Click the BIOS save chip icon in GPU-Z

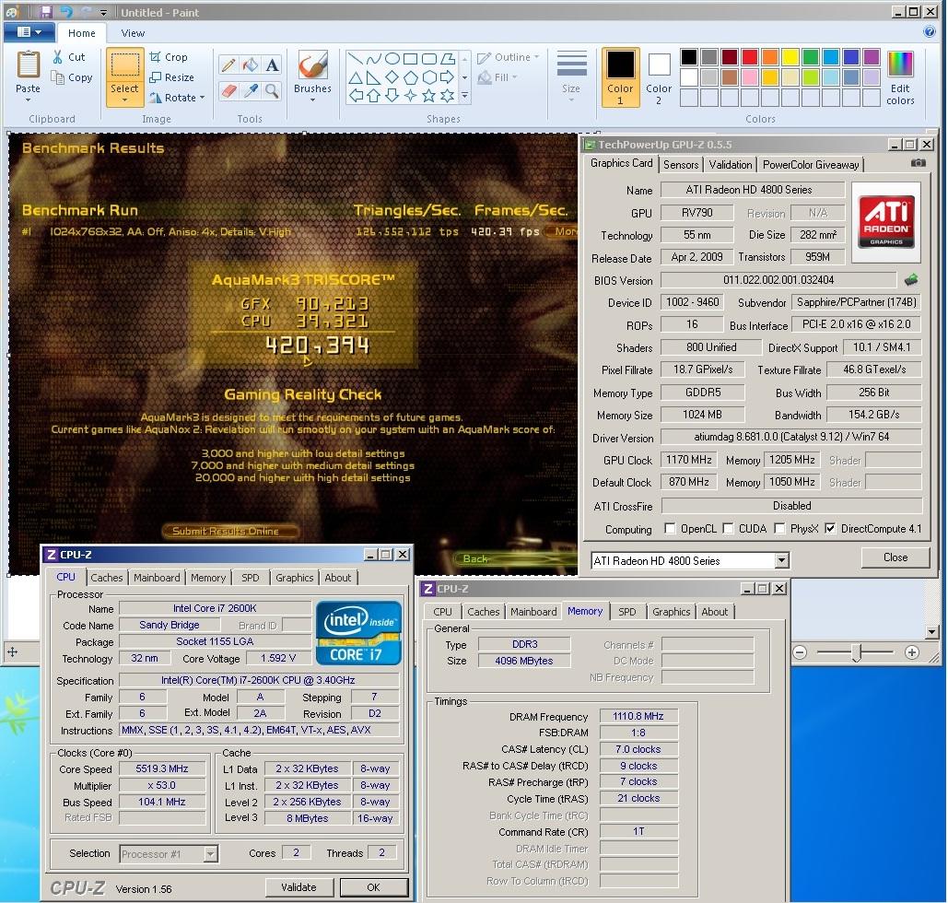tap(911, 279)
